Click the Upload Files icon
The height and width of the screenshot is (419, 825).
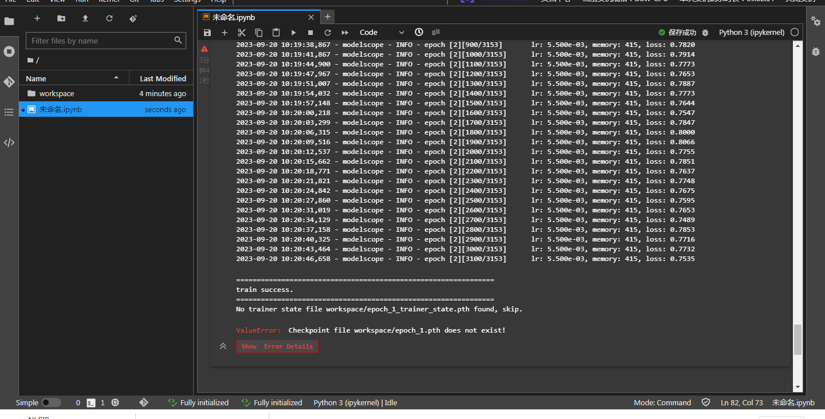click(85, 18)
